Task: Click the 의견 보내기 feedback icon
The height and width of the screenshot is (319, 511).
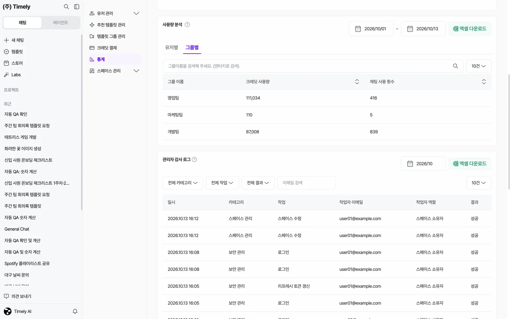Action: 6,296
